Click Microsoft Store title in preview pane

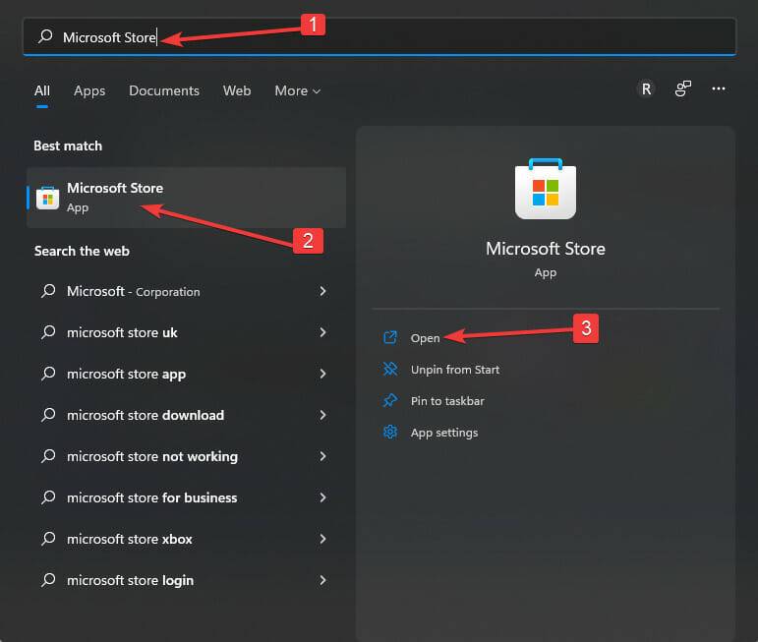click(546, 249)
